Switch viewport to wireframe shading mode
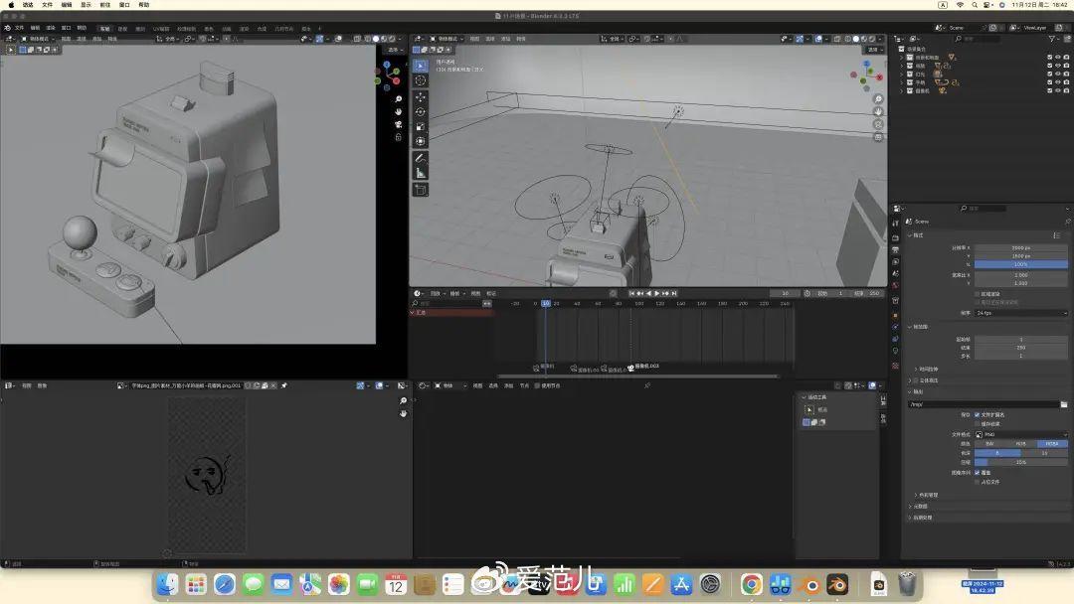Viewport: 1074px width, 604px height. pyautogui.click(x=848, y=39)
